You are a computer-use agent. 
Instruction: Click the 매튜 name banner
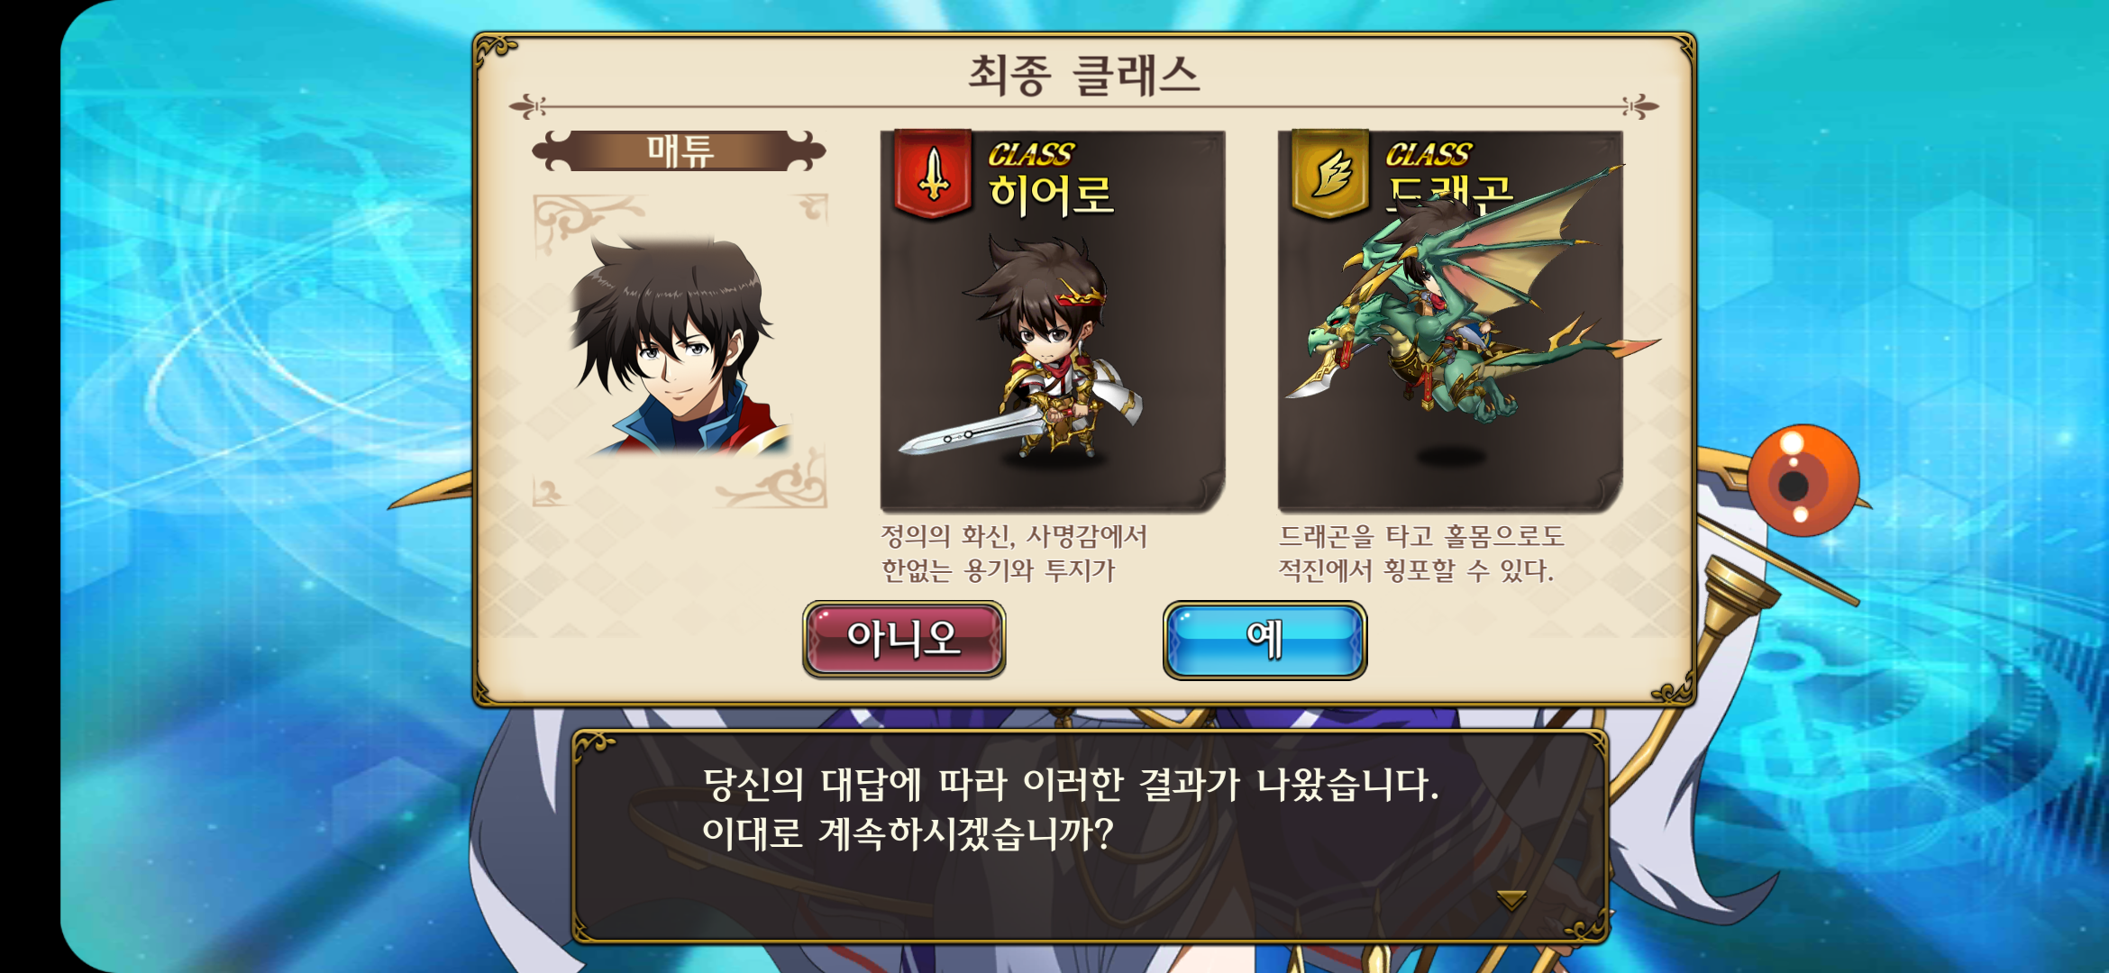pos(680,150)
